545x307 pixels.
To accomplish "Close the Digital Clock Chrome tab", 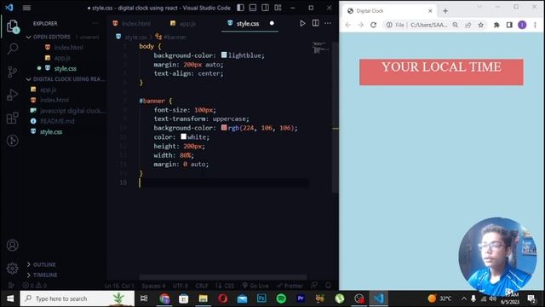I will pos(430,11).
